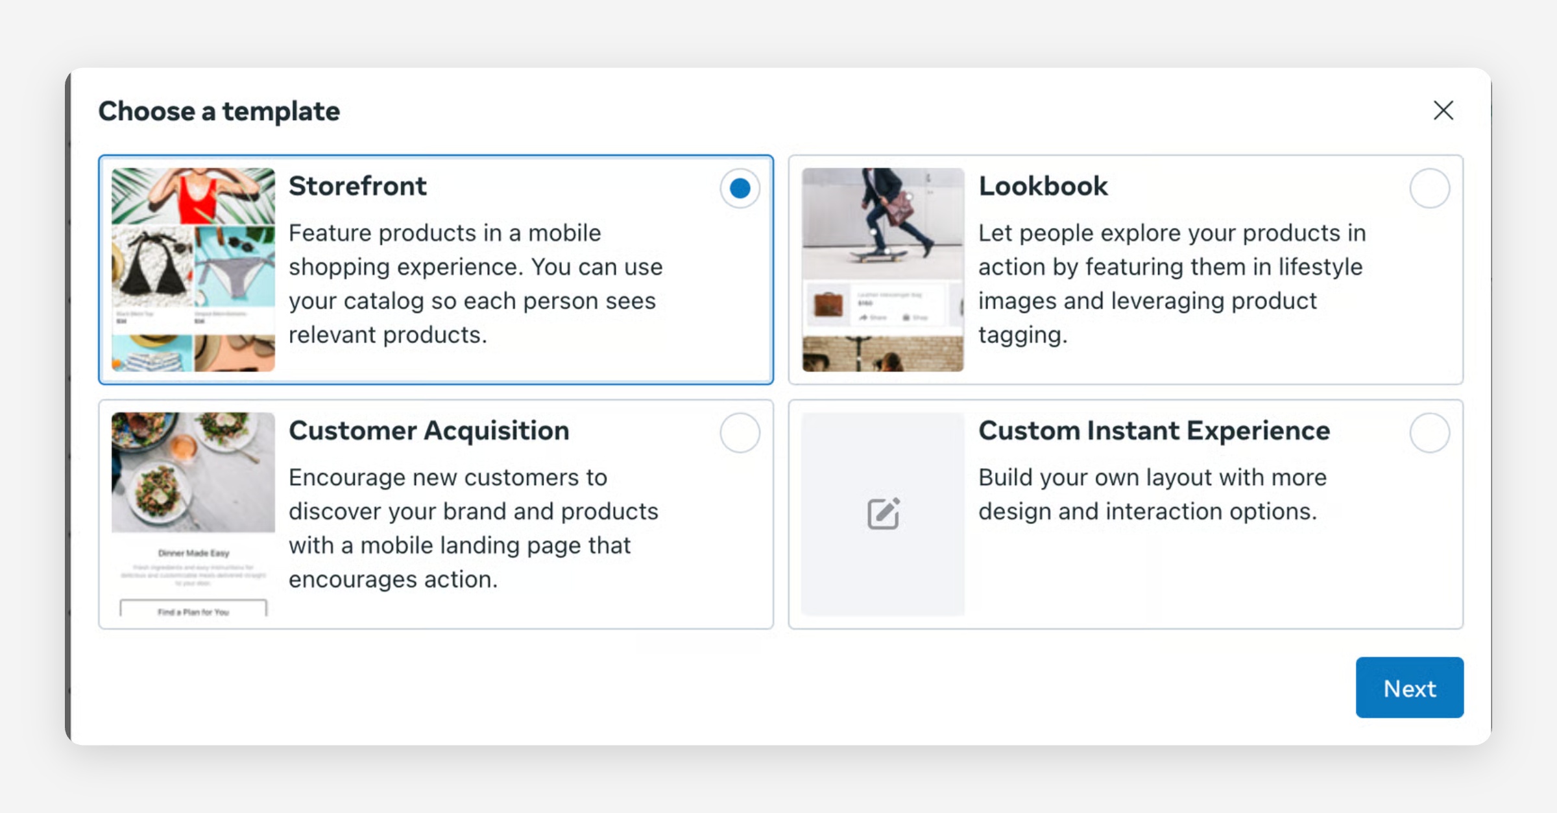Click the Customer Acquisition heading
This screenshot has width=1557, height=813.
click(x=429, y=430)
